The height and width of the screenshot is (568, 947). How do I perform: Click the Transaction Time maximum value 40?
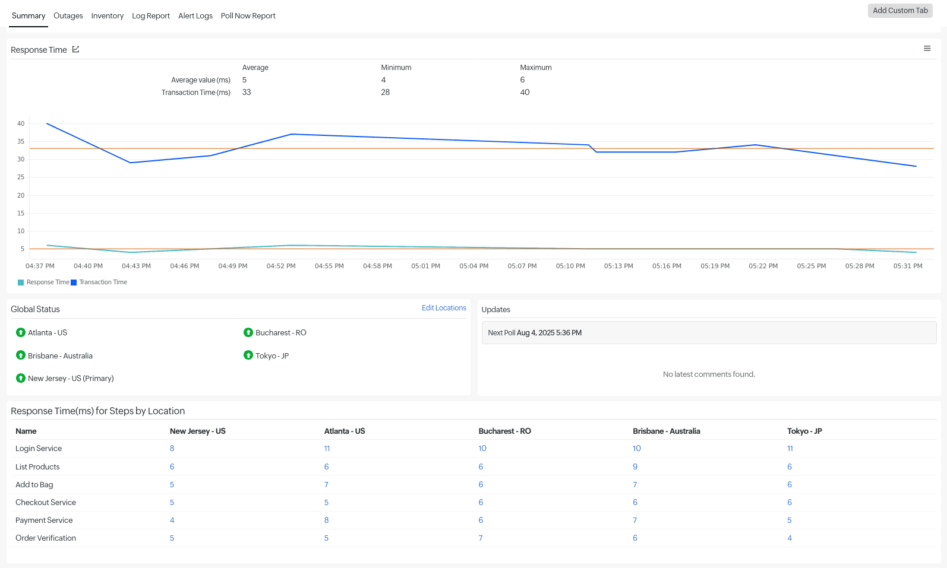coord(525,92)
